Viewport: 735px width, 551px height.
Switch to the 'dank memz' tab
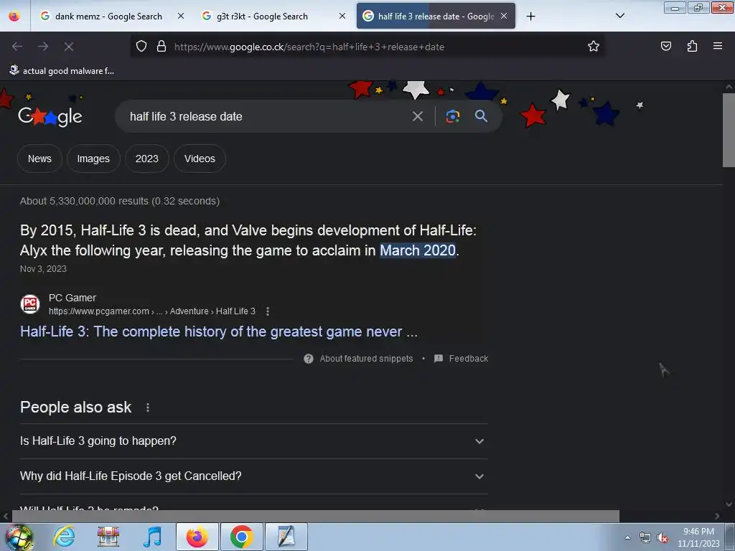(111, 16)
